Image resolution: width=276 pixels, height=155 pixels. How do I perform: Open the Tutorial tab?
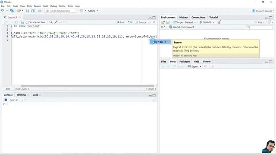(x=213, y=17)
